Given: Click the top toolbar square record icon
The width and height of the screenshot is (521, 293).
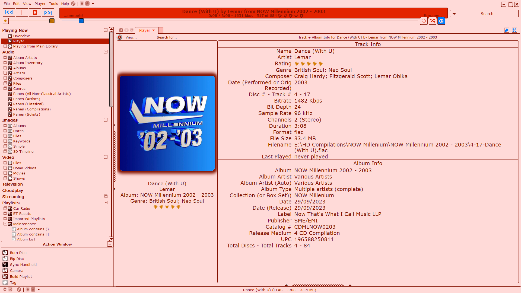Looking at the screenshot, I should point(82,4).
